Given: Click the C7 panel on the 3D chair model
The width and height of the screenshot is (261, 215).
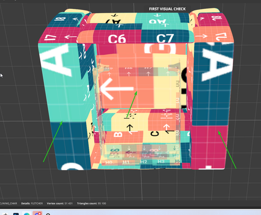Looking at the screenshot, I should point(165,37).
